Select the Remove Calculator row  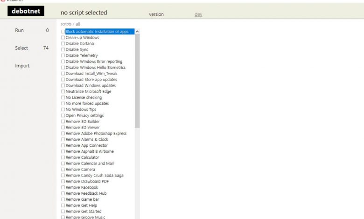pos(82,157)
